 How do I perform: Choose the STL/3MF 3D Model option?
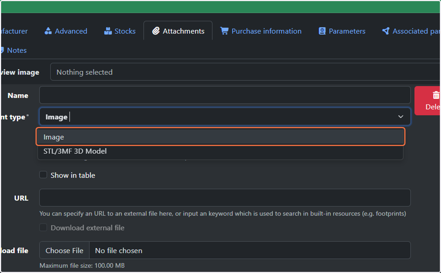[220, 151]
